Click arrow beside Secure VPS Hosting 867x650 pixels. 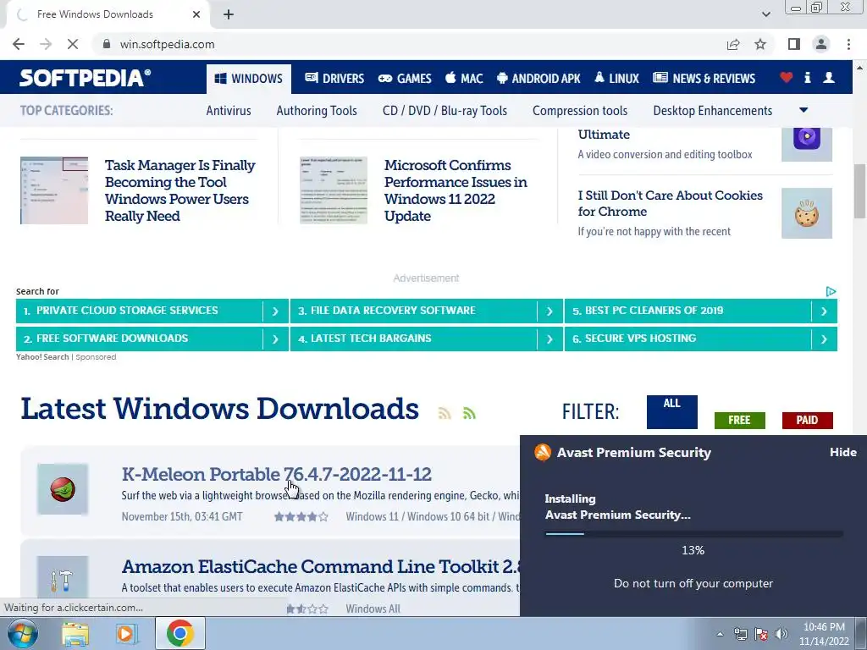[x=824, y=339]
